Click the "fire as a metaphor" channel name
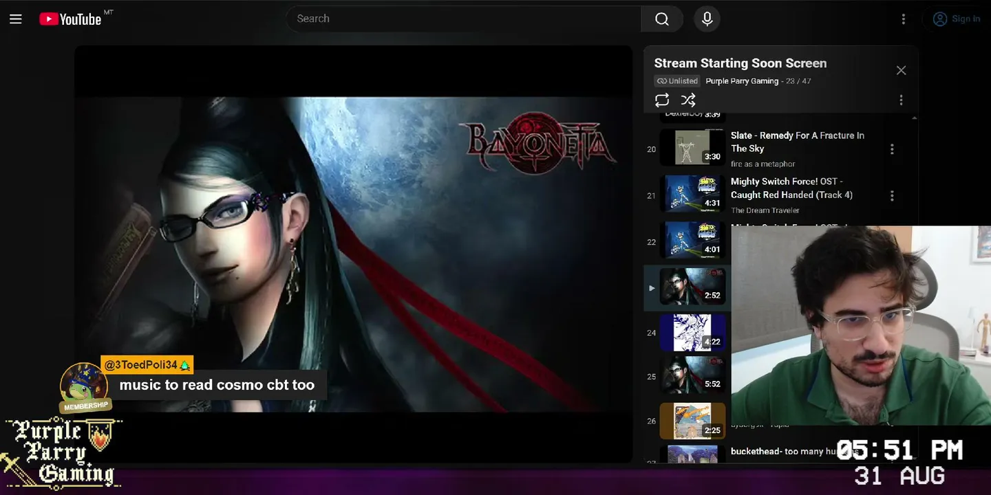This screenshot has width=991, height=495. click(x=763, y=164)
